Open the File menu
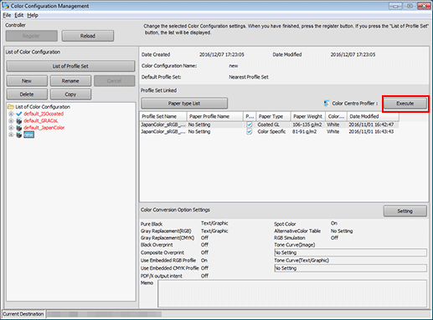Viewport: 433px width, 320px height. pos(7,15)
